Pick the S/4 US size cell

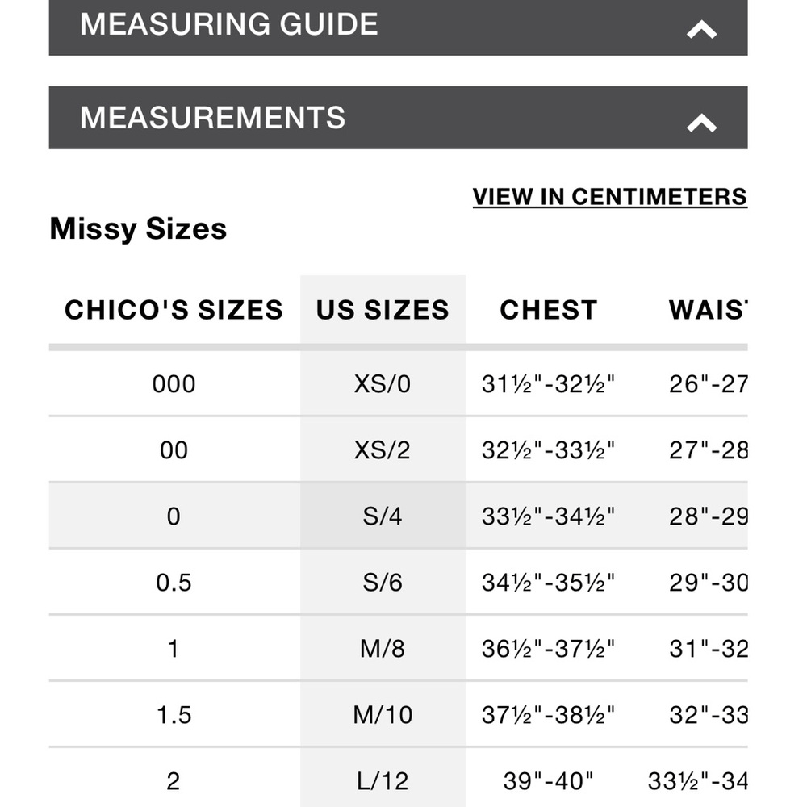tap(383, 516)
